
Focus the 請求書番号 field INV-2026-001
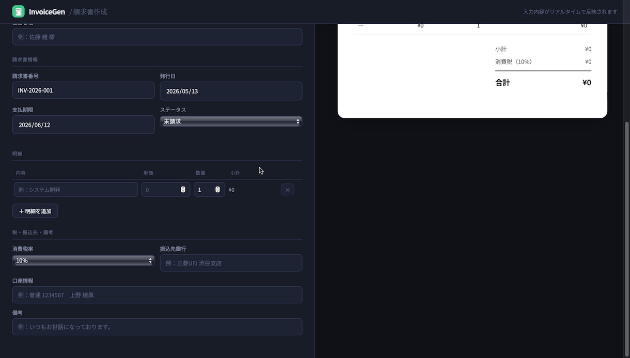coord(83,90)
